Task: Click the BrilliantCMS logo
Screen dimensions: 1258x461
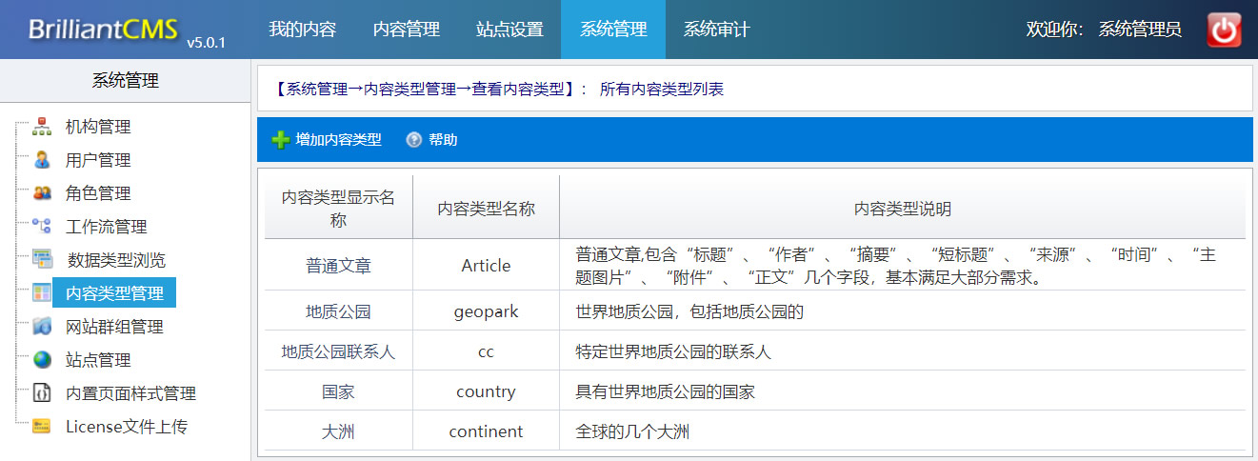Action: tap(103, 30)
